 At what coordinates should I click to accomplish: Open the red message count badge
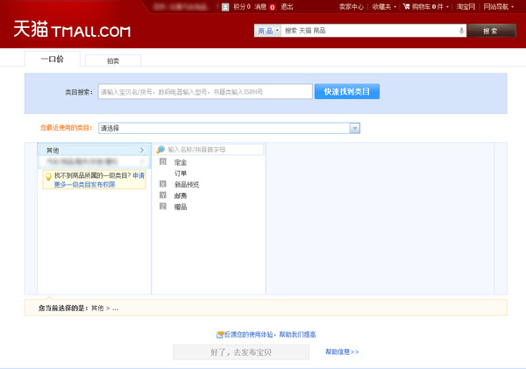(273, 7)
